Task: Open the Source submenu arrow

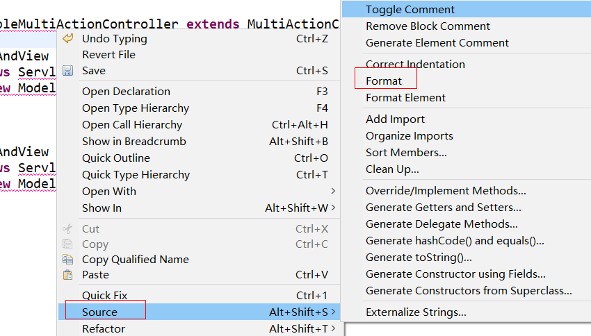Action: pyautogui.click(x=333, y=312)
